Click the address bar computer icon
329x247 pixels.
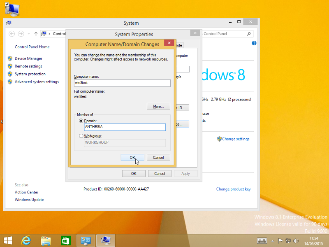click(44, 34)
